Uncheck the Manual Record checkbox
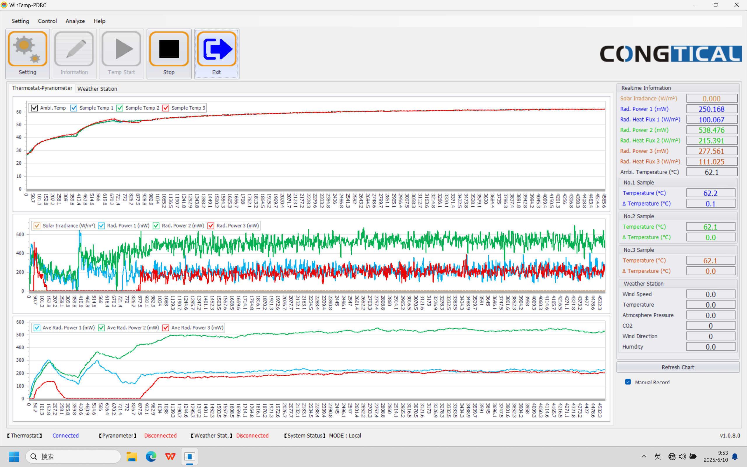Viewport: 747px width, 467px height. pyautogui.click(x=628, y=382)
